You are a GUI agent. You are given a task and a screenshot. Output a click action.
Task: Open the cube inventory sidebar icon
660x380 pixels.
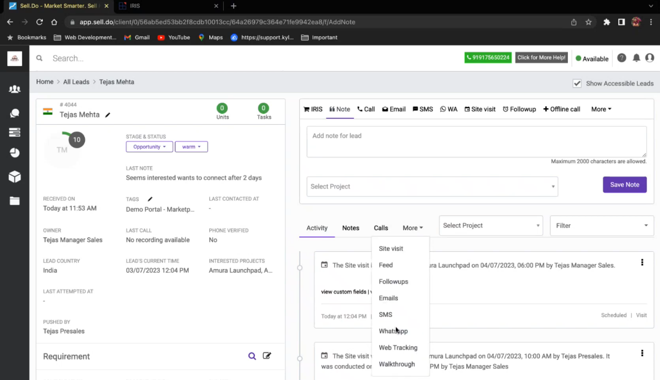pyautogui.click(x=15, y=177)
